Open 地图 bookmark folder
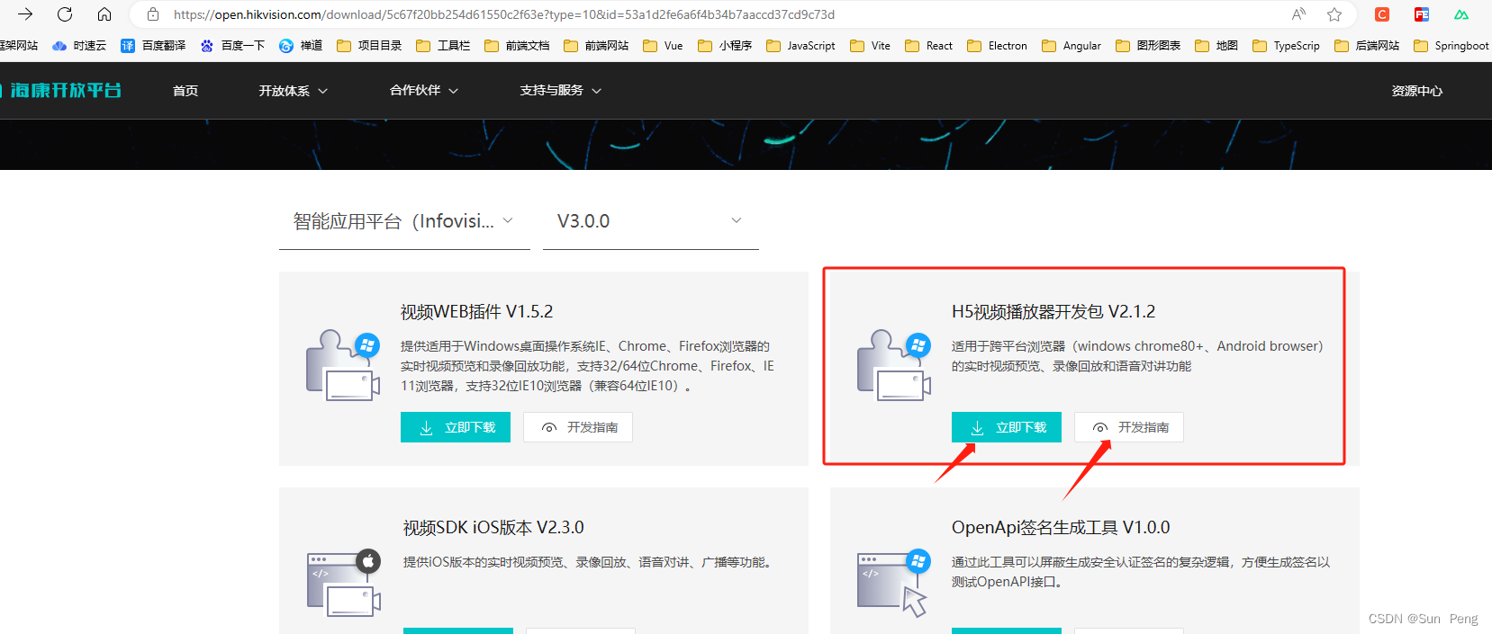Viewport: 1492px width, 634px height. (1216, 46)
